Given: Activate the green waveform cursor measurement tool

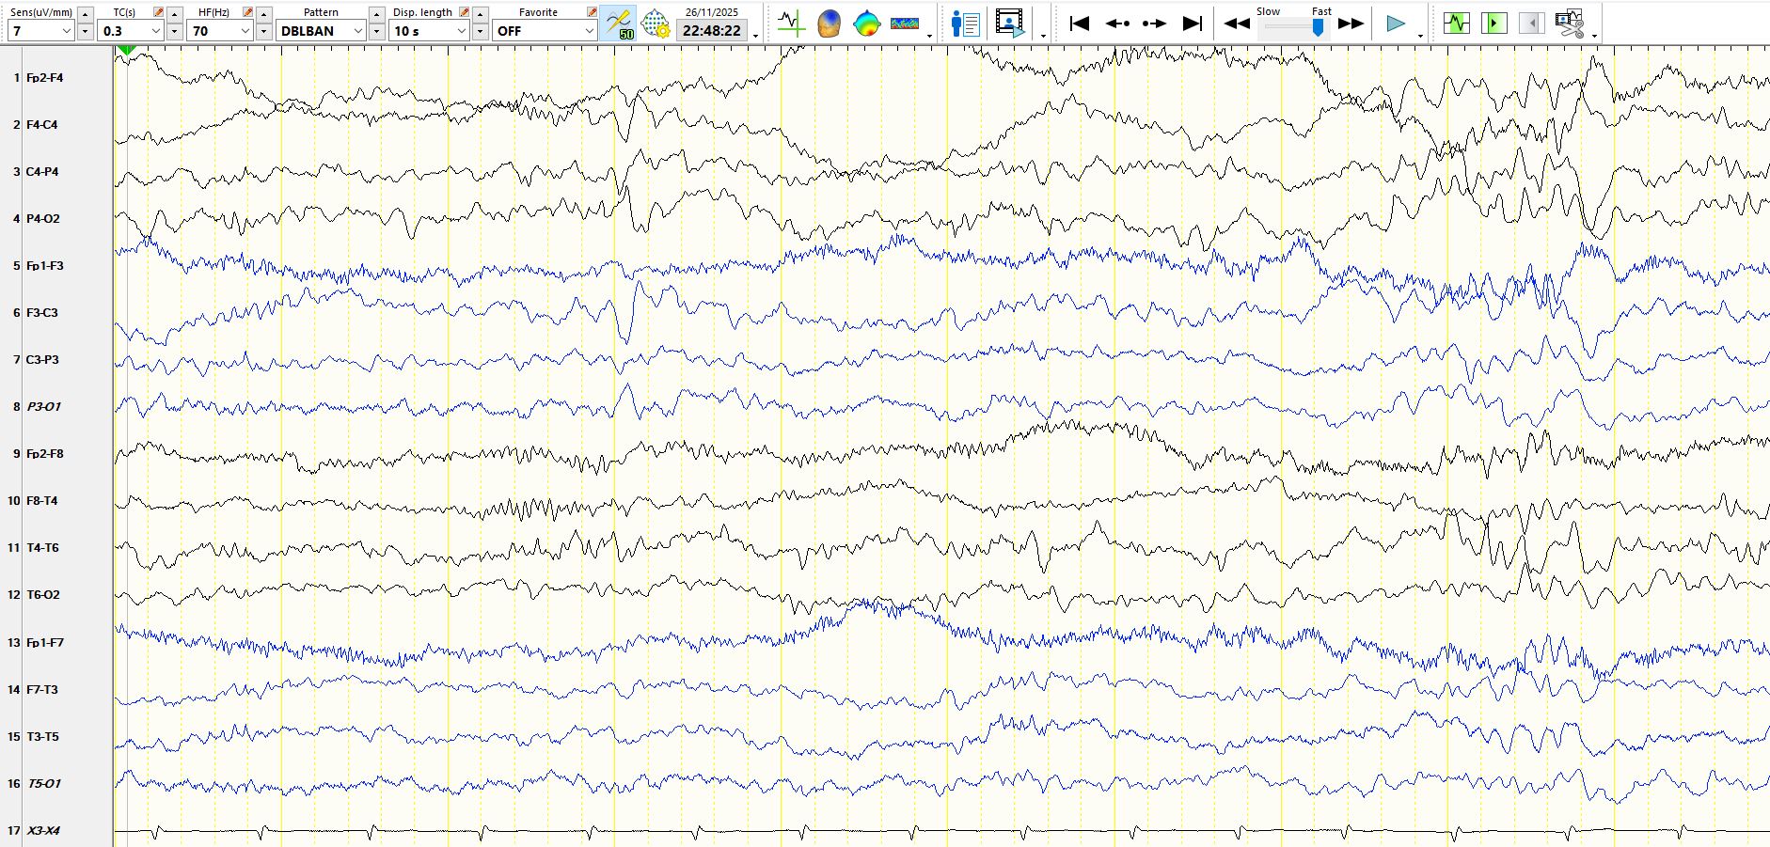Looking at the screenshot, I should coord(791,23).
